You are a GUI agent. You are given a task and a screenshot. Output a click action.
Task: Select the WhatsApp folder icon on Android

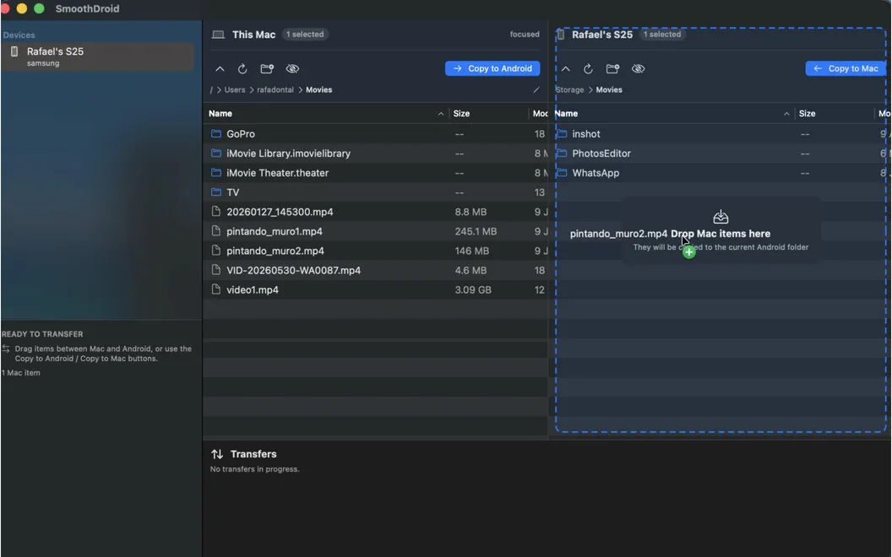(562, 172)
